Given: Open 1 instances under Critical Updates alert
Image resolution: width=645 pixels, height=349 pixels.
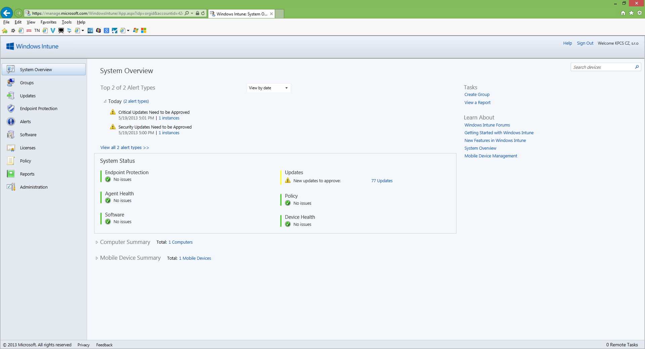Looking at the screenshot, I should 169,118.
